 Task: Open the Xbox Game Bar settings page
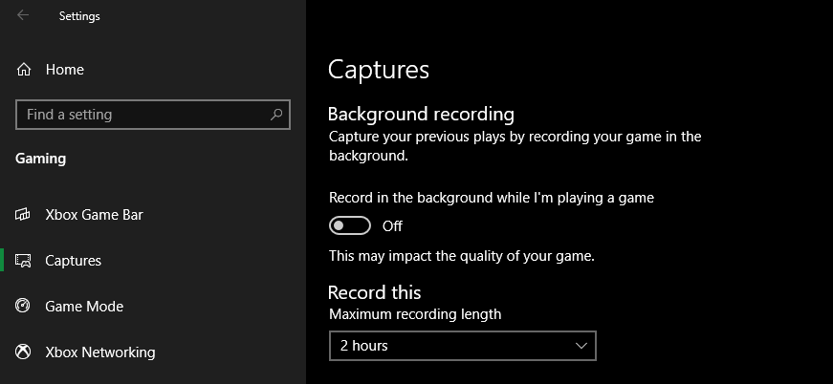pyautogui.click(x=94, y=215)
